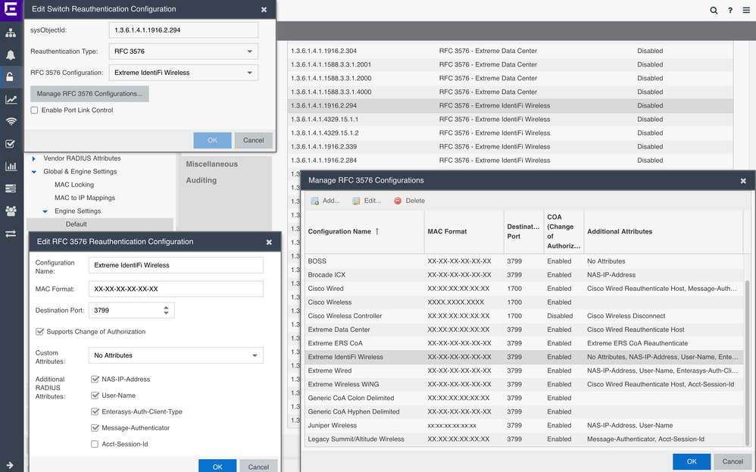Open the hamburger menu icon
Viewport: 756px width, 472px height.
pyautogui.click(x=746, y=11)
